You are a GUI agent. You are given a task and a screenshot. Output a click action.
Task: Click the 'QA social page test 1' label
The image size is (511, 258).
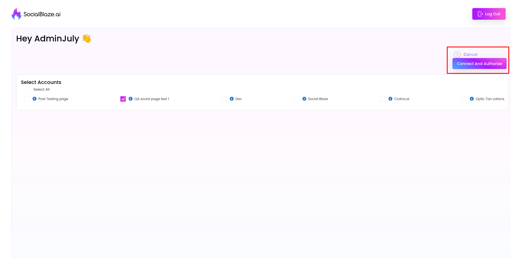[x=152, y=99]
